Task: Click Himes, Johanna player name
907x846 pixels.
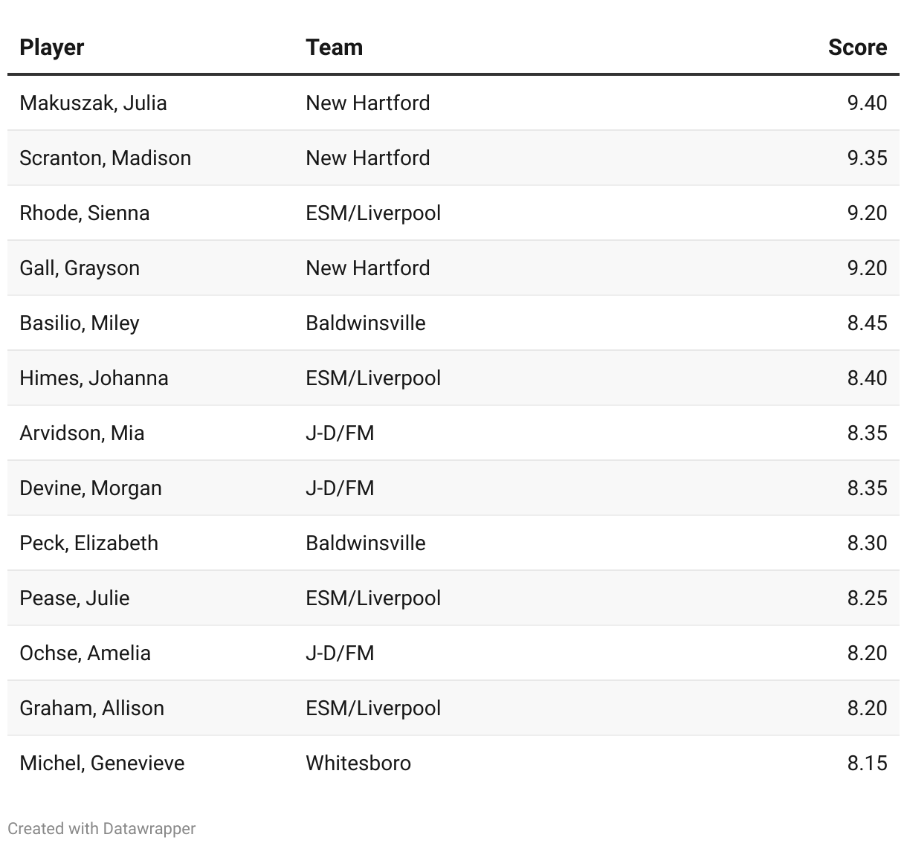Action: tap(94, 378)
